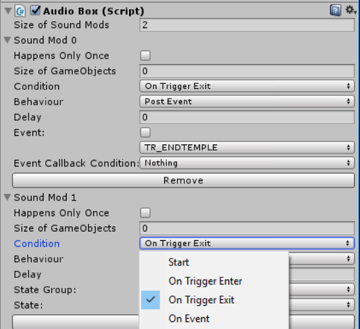The image size is (360, 329).
Task: Toggle Happens Only Once for Sound Mod 0
Action: [x=146, y=56]
